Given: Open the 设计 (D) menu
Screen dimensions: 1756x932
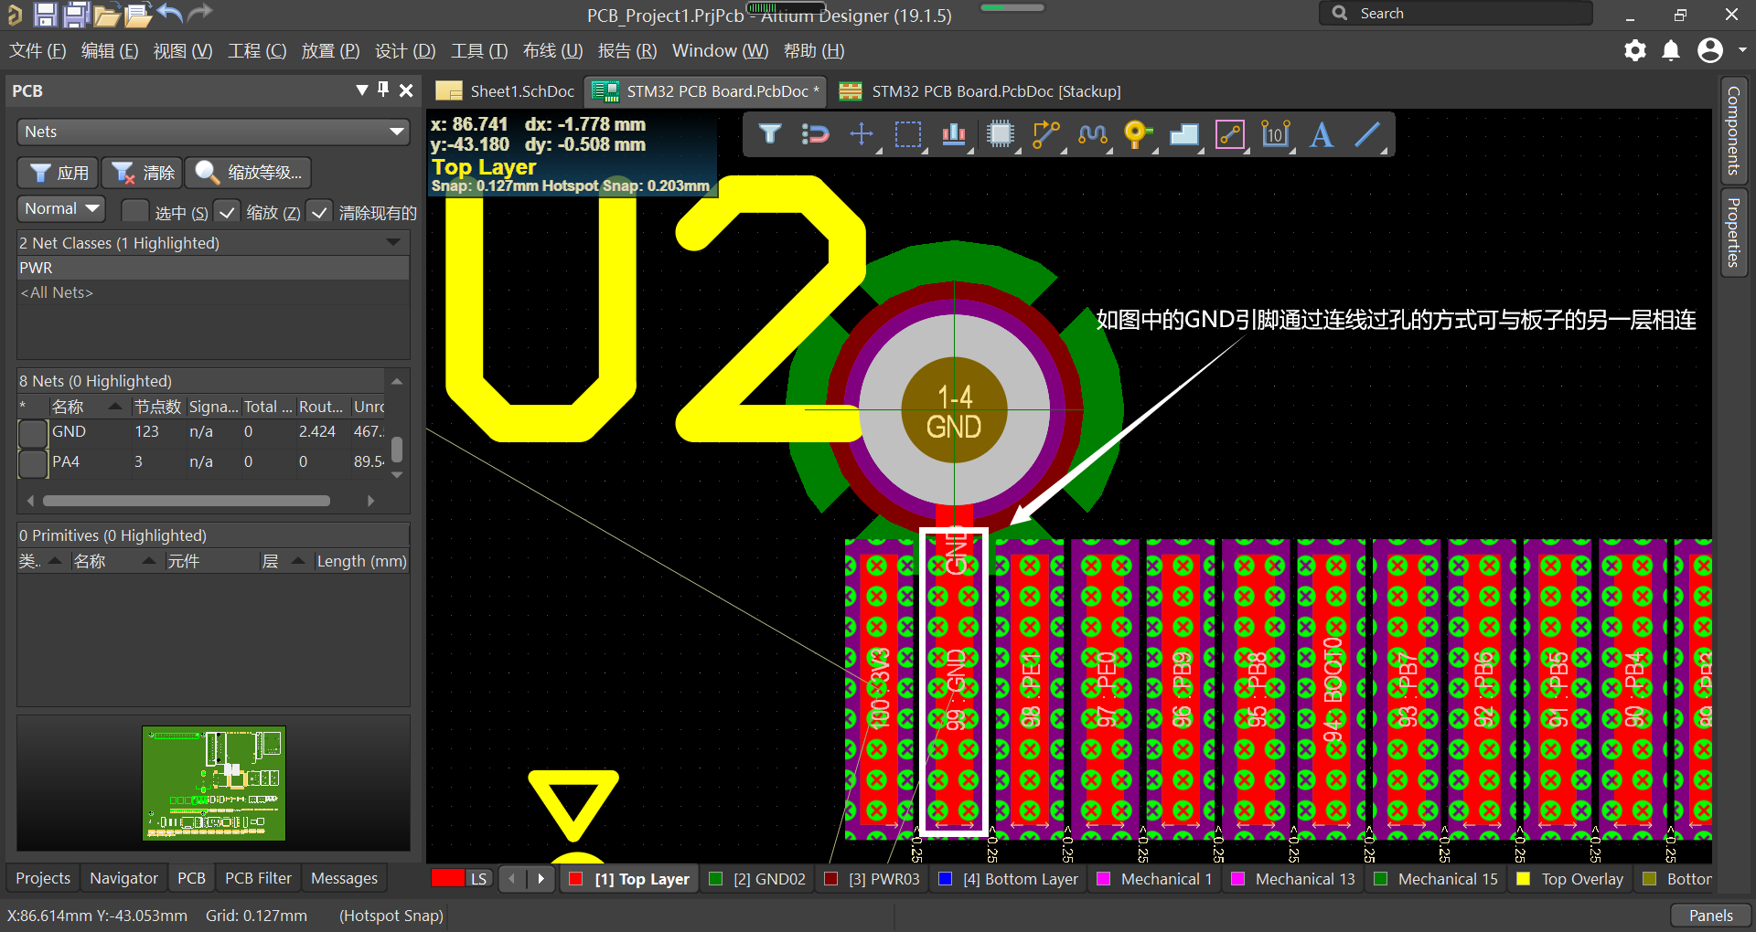Looking at the screenshot, I should click(x=405, y=50).
